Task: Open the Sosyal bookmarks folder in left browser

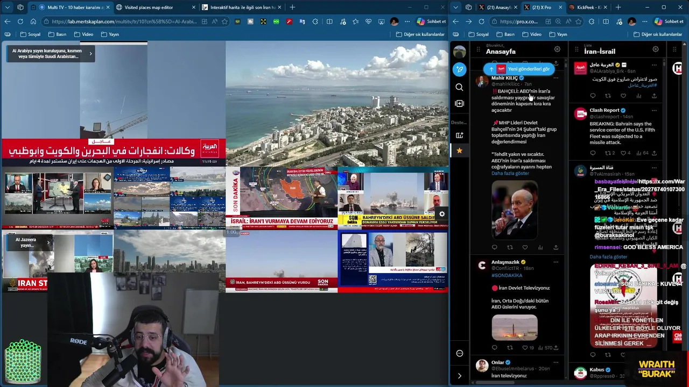Action: [x=30, y=34]
